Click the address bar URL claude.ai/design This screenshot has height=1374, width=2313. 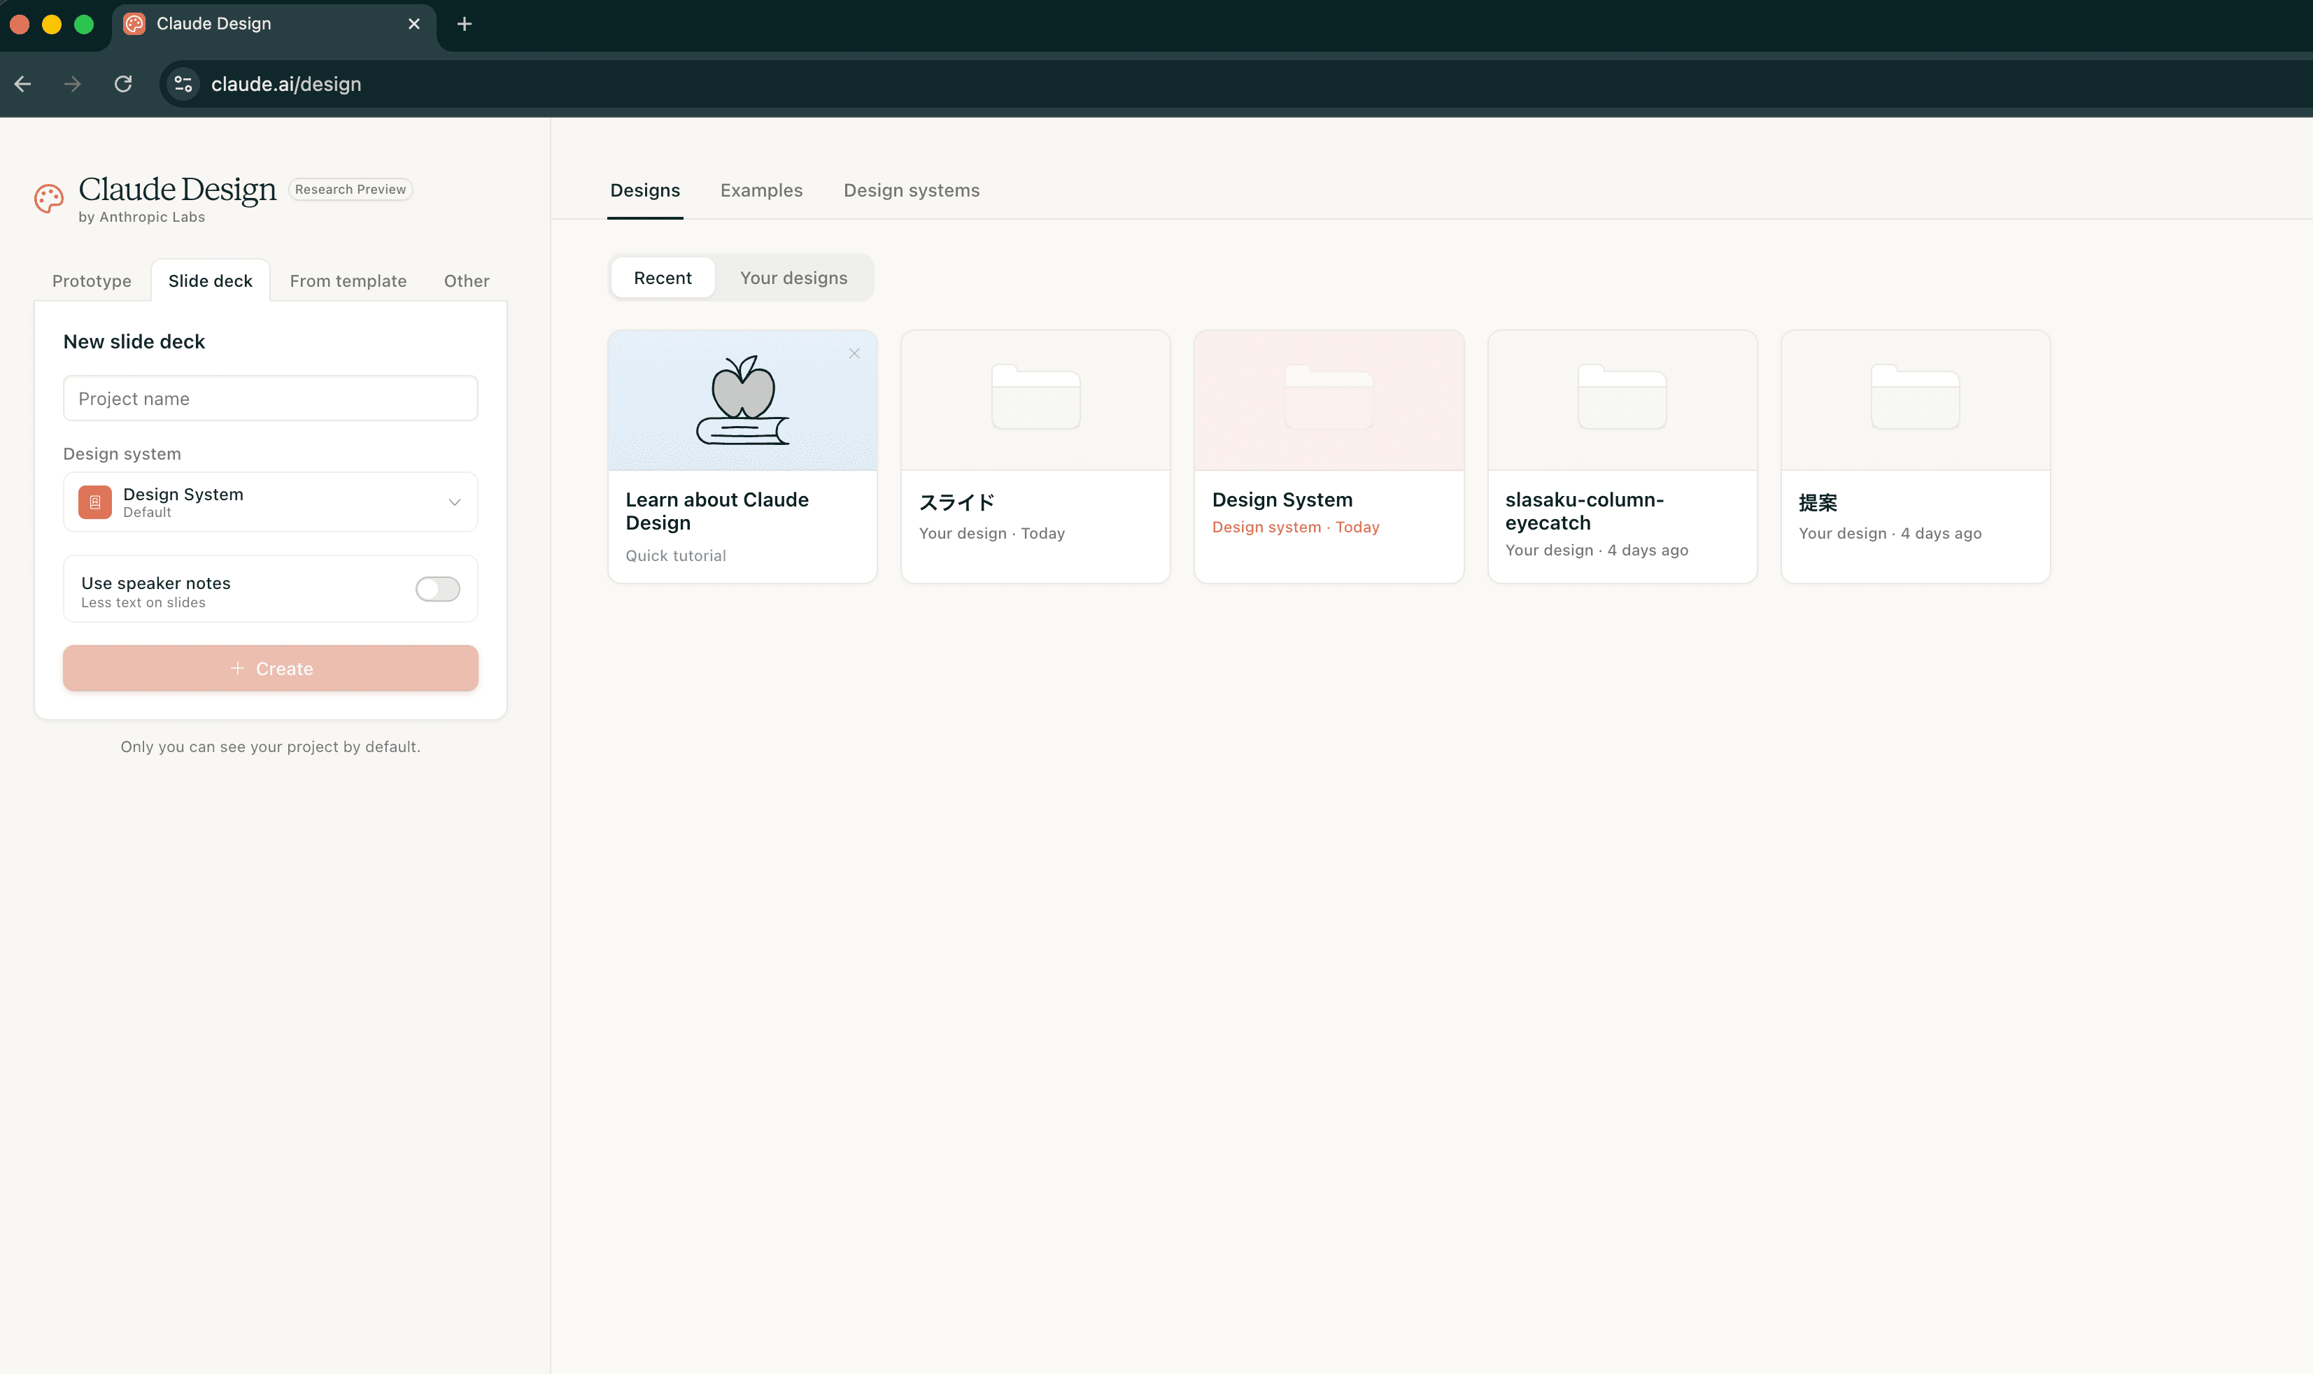[286, 84]
